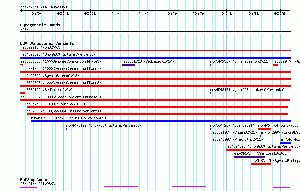
Task: Open the nsv5899404 variant label
Action: [x=286, y=61]
